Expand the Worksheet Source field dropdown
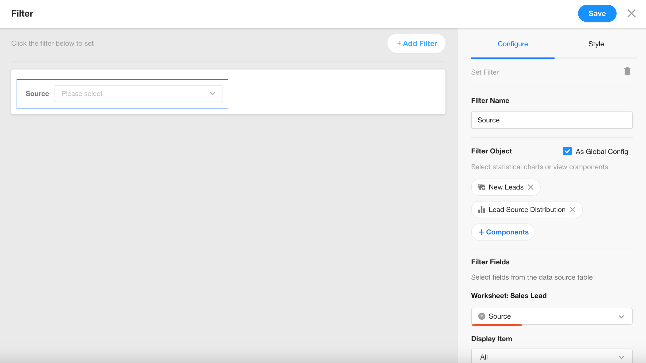This screenshot has width=646, height=363. pos(621,316)
